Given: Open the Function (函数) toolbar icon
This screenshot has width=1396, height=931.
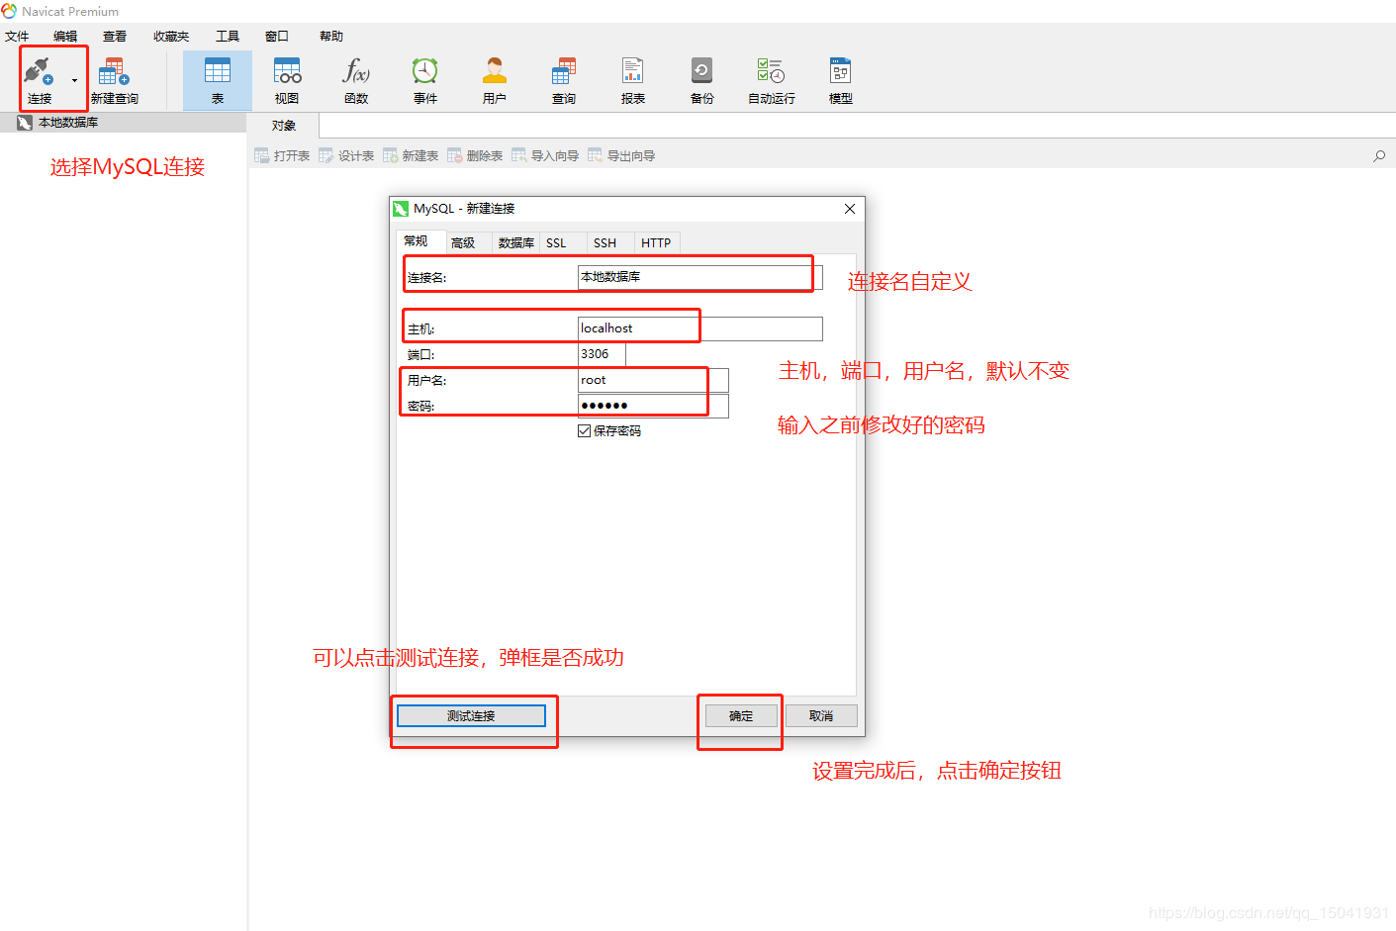Looking at the screenshot, I should [x=356, y=80].
